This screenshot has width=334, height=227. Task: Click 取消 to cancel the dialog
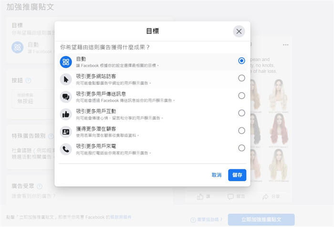[x=217, y=175]
